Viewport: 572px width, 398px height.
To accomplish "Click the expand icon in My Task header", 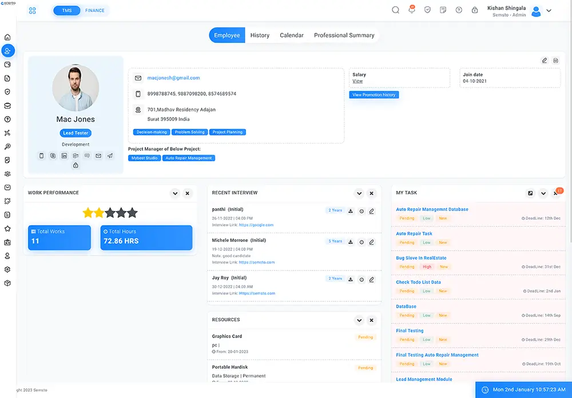I will pos(530,193).
